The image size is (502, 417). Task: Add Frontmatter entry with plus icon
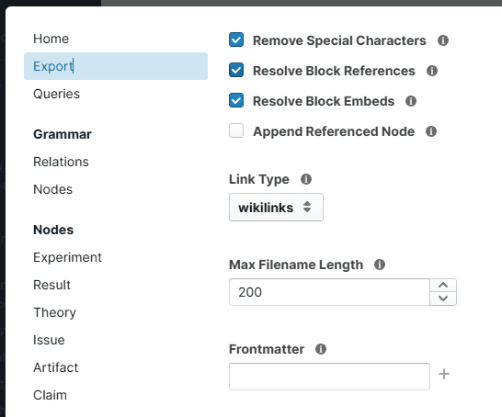(444, 374)
